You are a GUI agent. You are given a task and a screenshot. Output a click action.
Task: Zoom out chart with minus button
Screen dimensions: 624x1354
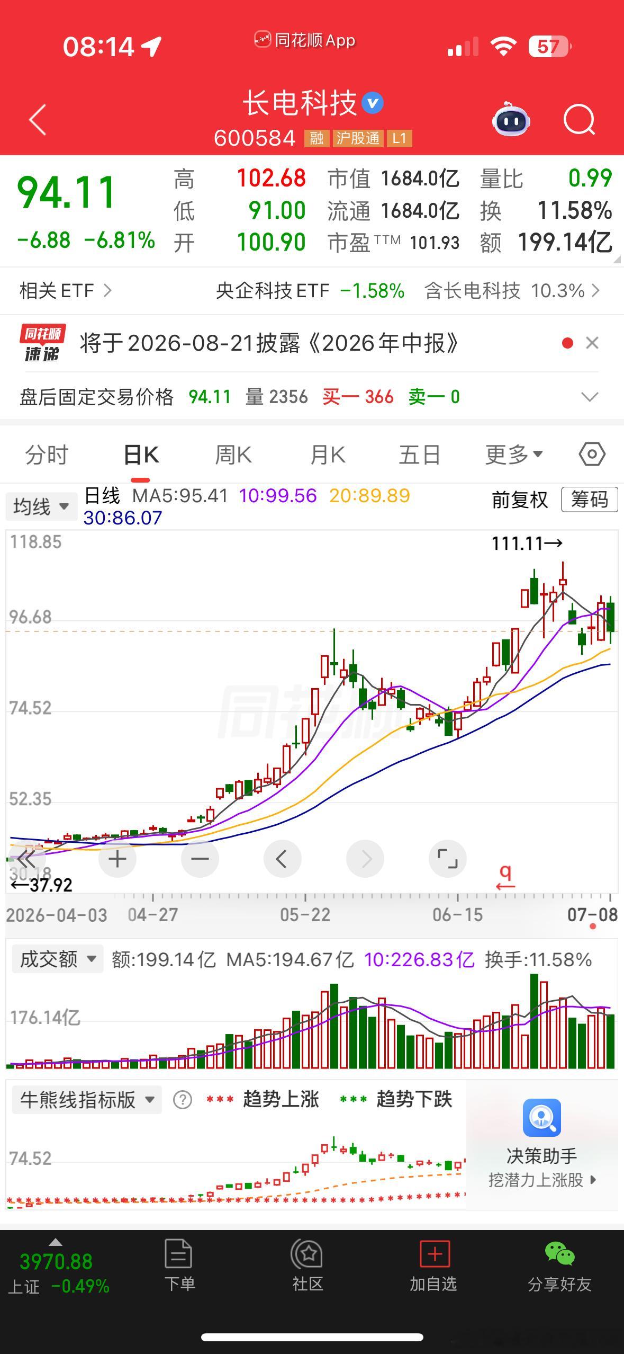pos(200,859)
